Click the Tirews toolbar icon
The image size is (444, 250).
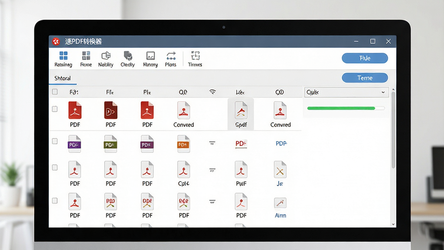click(x=195, y=59)
